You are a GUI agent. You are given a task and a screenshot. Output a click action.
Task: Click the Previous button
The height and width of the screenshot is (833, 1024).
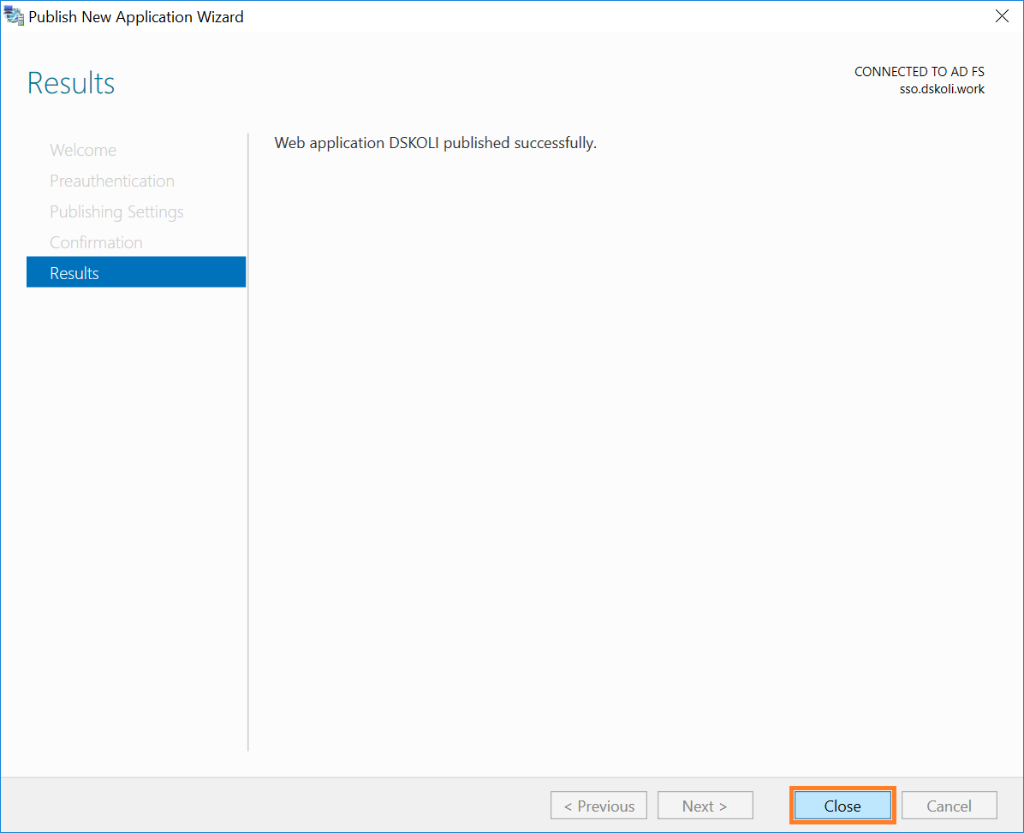tap(598, 806)
